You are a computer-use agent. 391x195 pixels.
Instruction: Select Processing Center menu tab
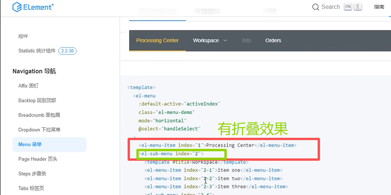(157, 40)
